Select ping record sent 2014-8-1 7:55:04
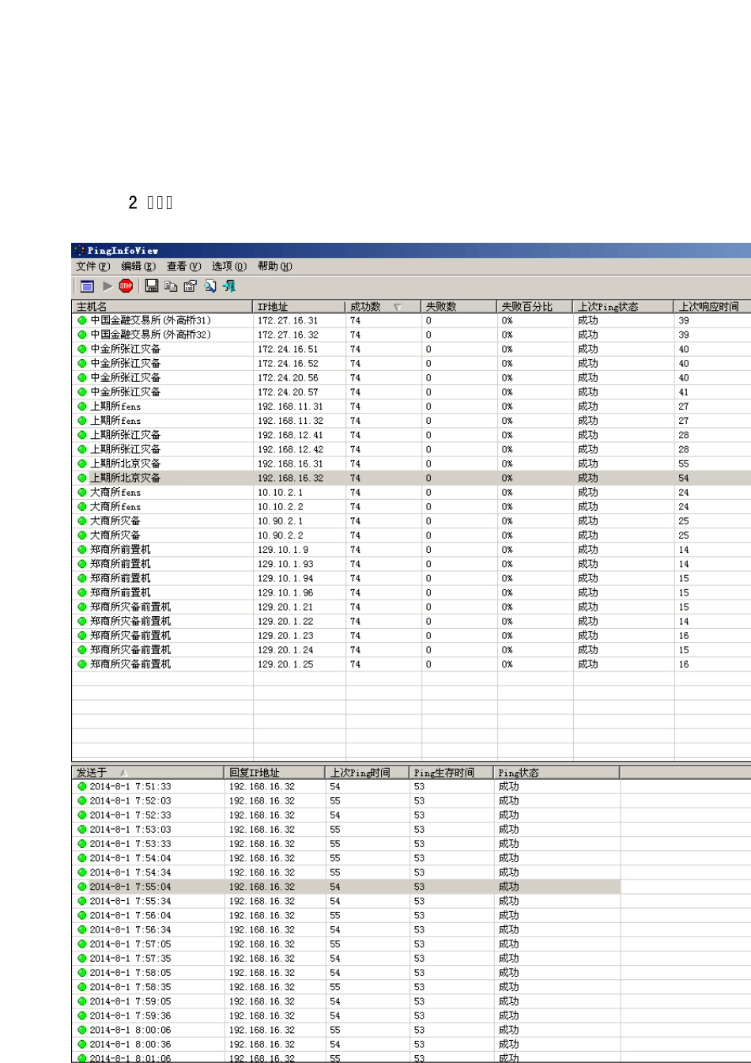Image resolution: width=751 pixels, height=1063 pixels. (346, 887)
